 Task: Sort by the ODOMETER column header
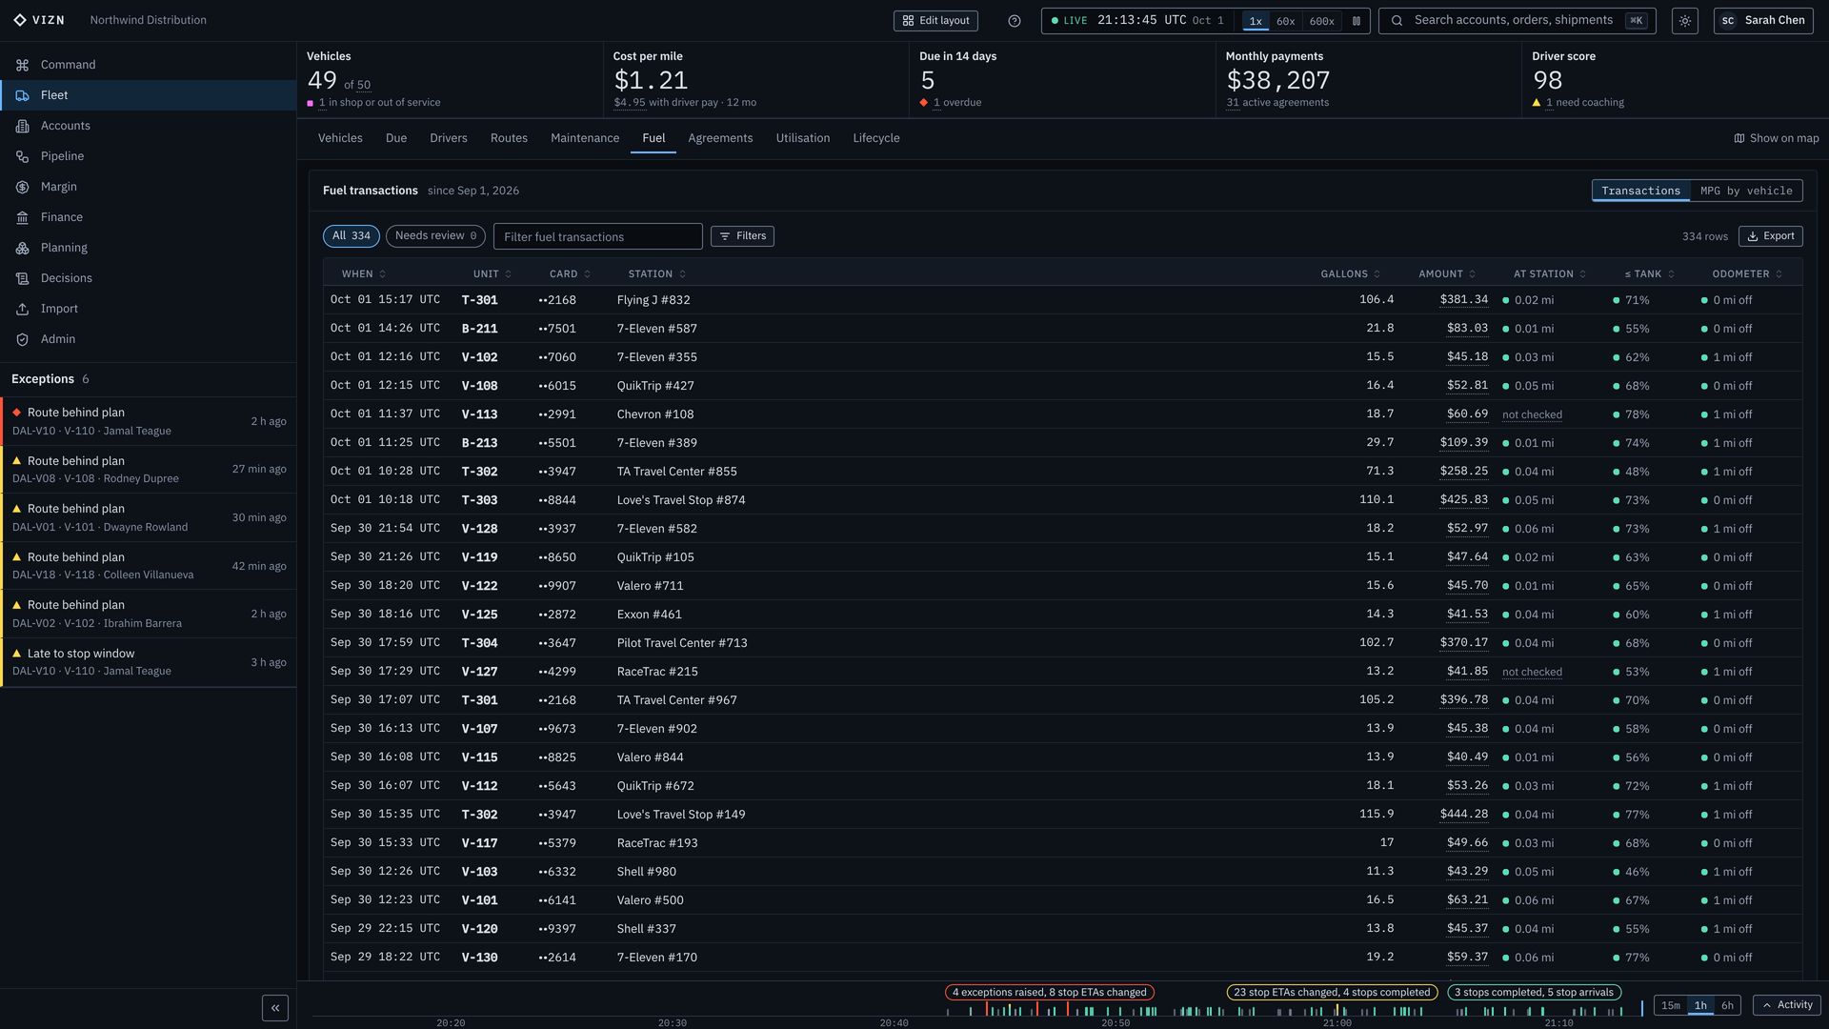pyautogui.click(x=1747, y=274)
